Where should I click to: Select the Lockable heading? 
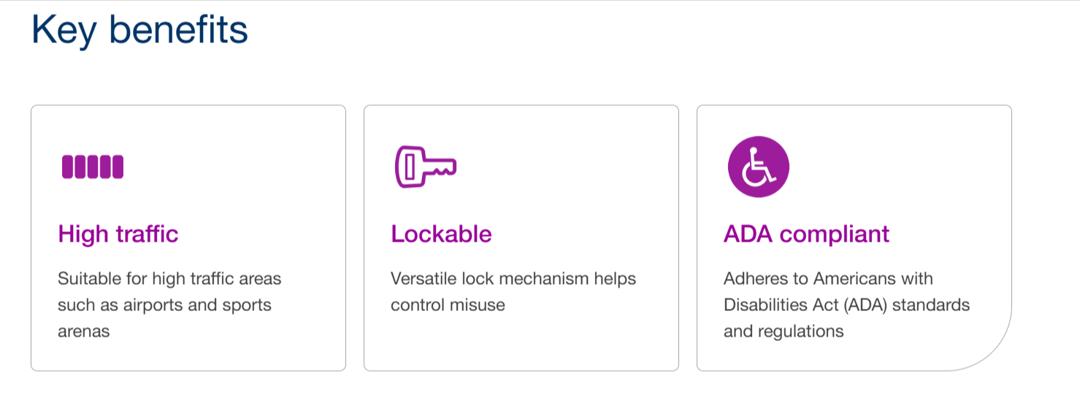tap(441, 234)
